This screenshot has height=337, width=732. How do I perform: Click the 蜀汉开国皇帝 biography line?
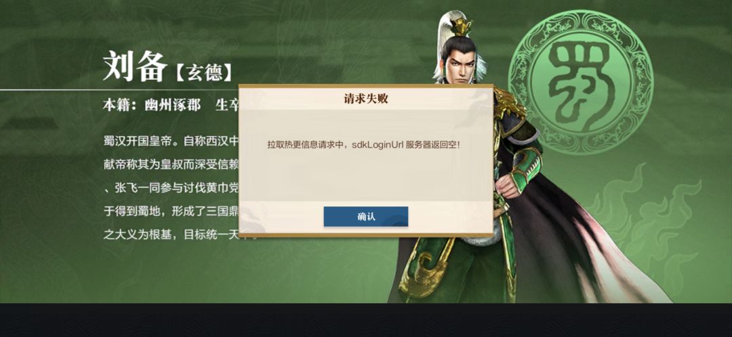(171, 141)
